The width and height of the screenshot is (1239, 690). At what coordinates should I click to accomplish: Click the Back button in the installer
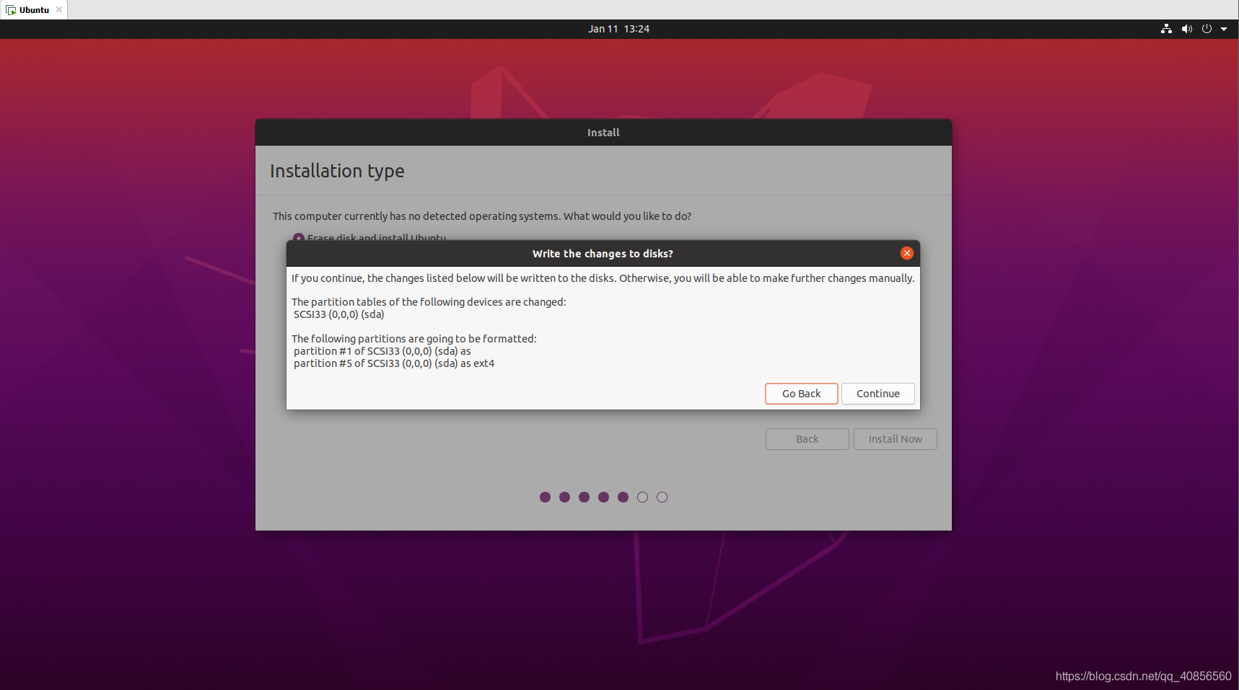coord(807,439)
